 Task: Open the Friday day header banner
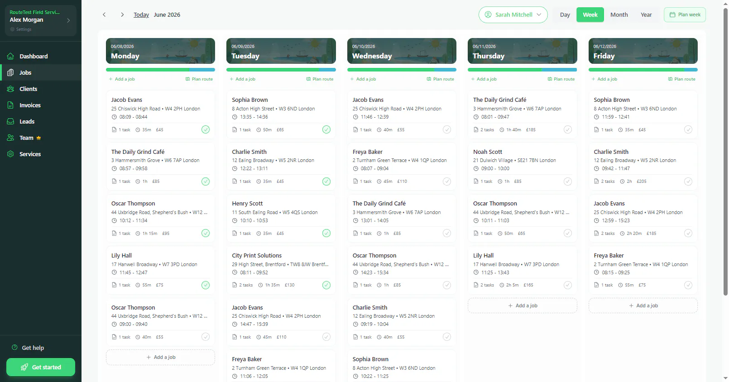click(643, 51)
